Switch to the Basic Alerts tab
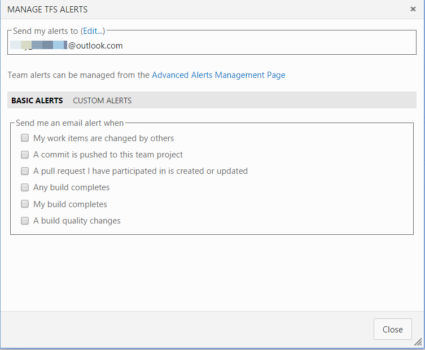 pyautogui.click(x=37, y=100)
